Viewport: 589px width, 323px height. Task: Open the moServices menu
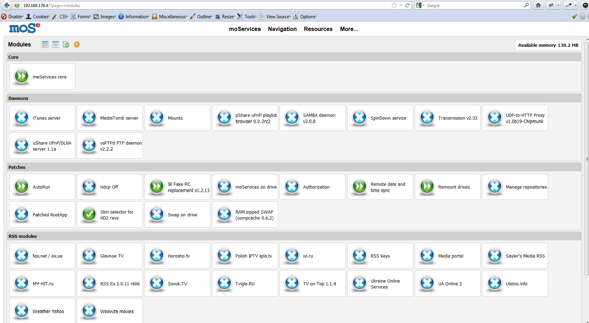tap(245, 29)
